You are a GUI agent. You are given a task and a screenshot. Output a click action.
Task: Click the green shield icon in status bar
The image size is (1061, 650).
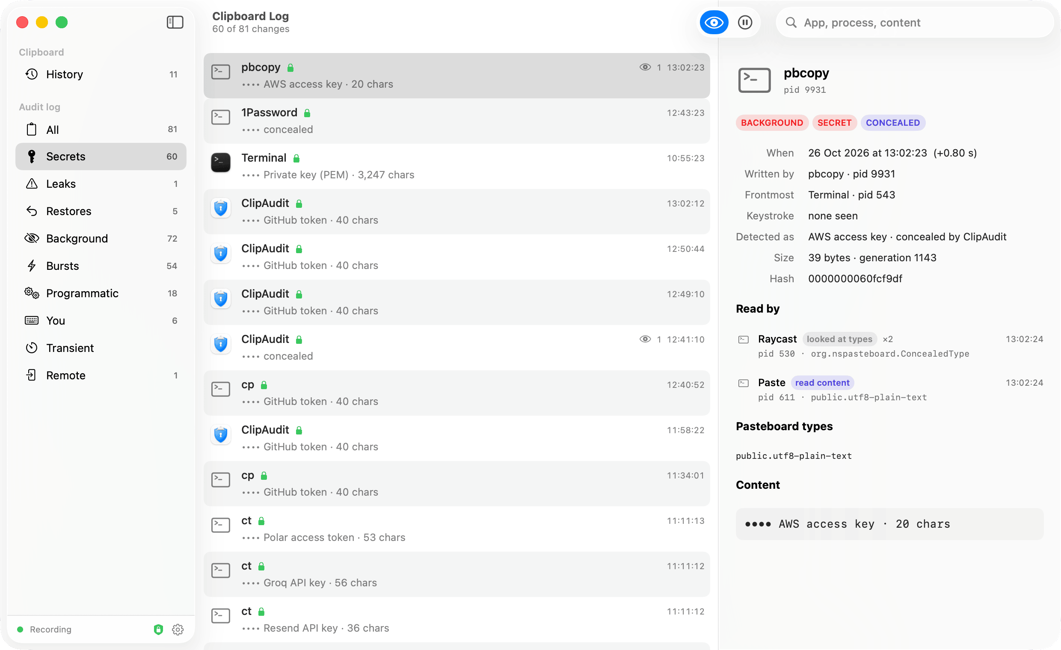158,629
